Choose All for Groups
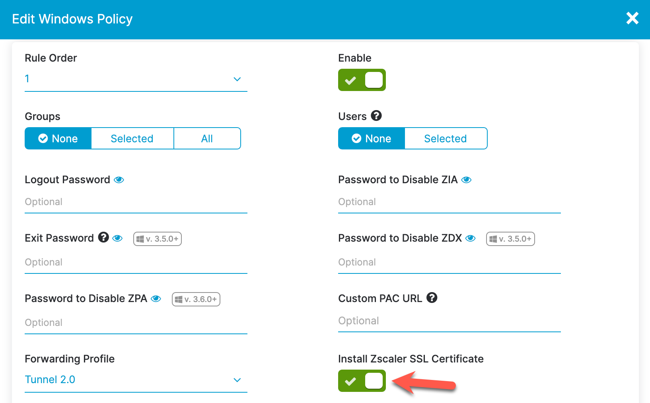 tap(207, 138)
